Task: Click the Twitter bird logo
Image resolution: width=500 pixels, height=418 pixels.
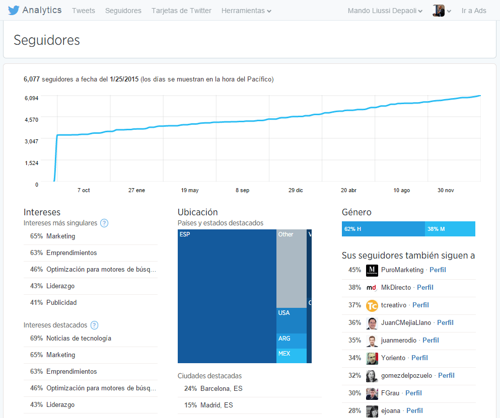Action: (14, 10)
